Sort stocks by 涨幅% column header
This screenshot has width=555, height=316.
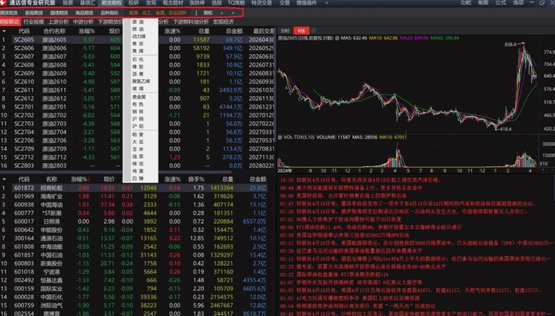tap(79, 179)
